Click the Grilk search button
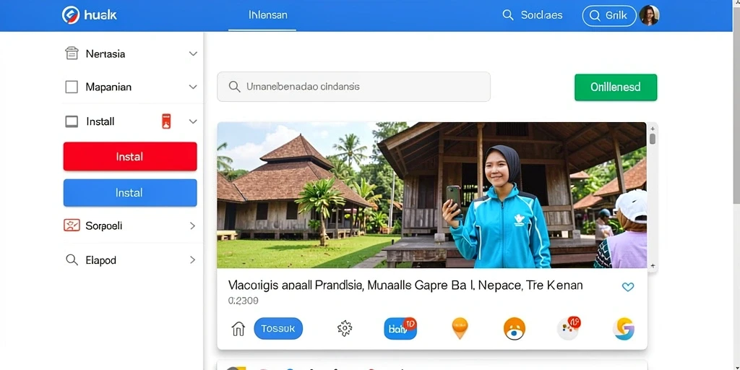The height and width of the screenshot is (370, 740). [x=609, y=16]
